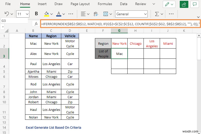Click the Name Box showing G3
Viewport: 201px width, 134px height.
(x=14, y=21)
